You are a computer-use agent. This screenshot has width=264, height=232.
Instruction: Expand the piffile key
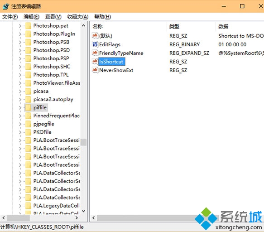pos(20,107)
